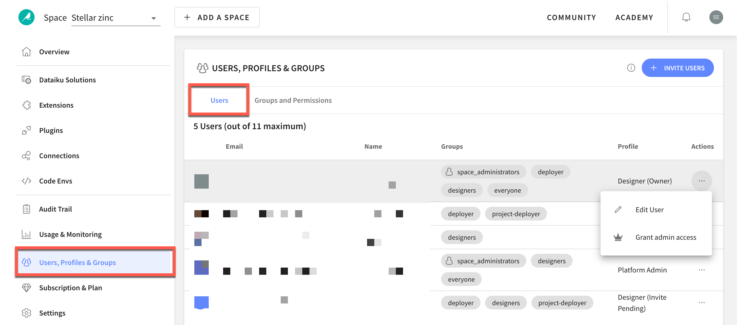Open the SE user avatar menu
737x325 pixels.
(716, 17)
